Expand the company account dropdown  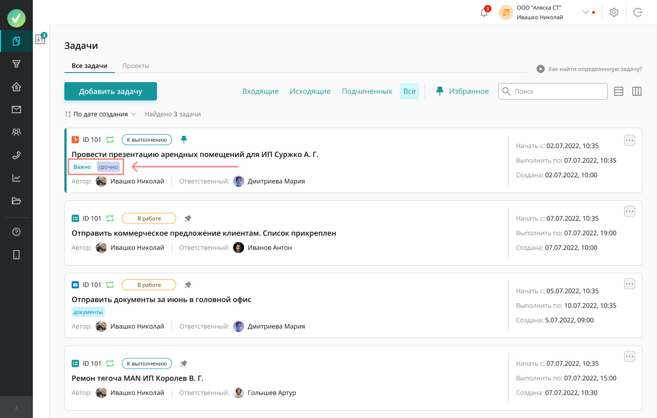tap(585, 12)
